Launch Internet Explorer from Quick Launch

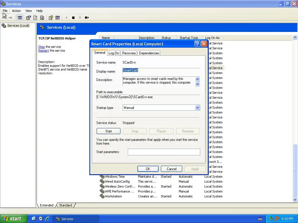pyautogui.click(x=47, y=219)
